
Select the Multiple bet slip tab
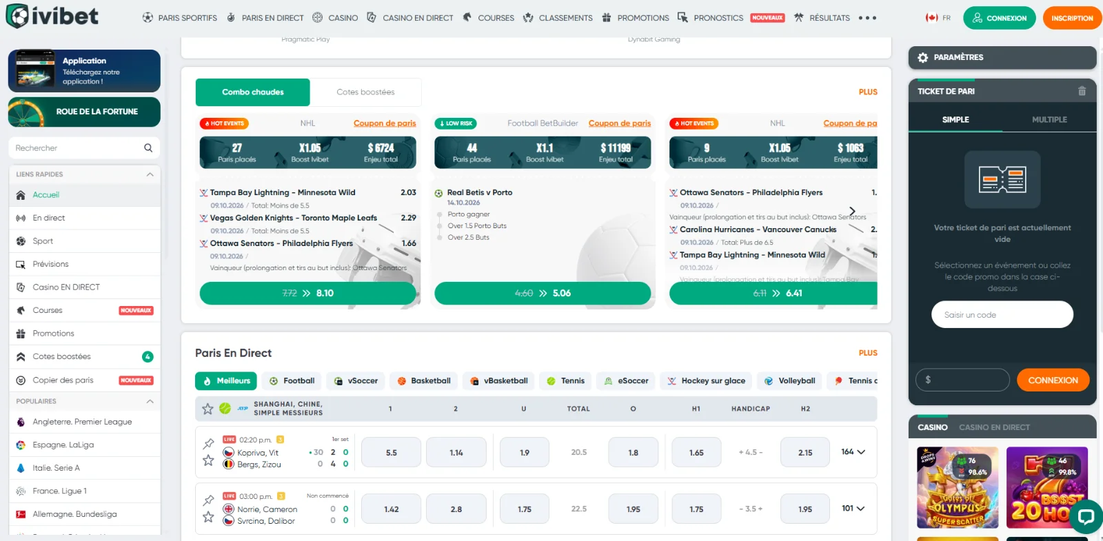pos(1049,120)
